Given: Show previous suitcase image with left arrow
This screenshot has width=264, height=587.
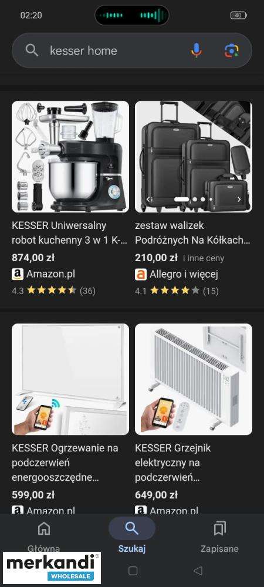Looking at the screenshot, I should (148, 200).
